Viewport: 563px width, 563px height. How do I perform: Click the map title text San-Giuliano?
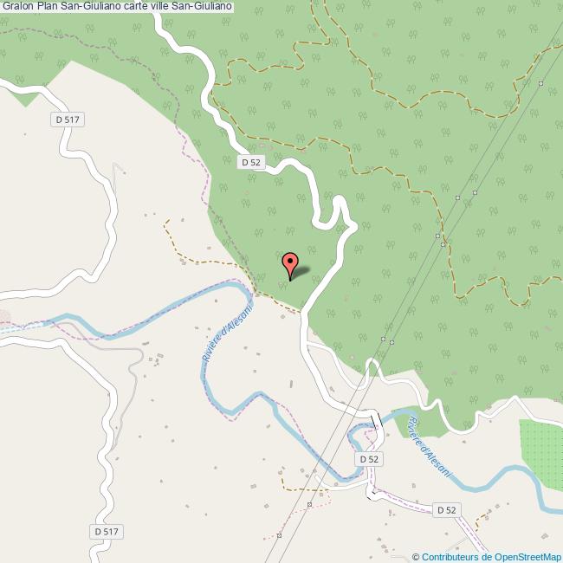[x=117, y=6]
